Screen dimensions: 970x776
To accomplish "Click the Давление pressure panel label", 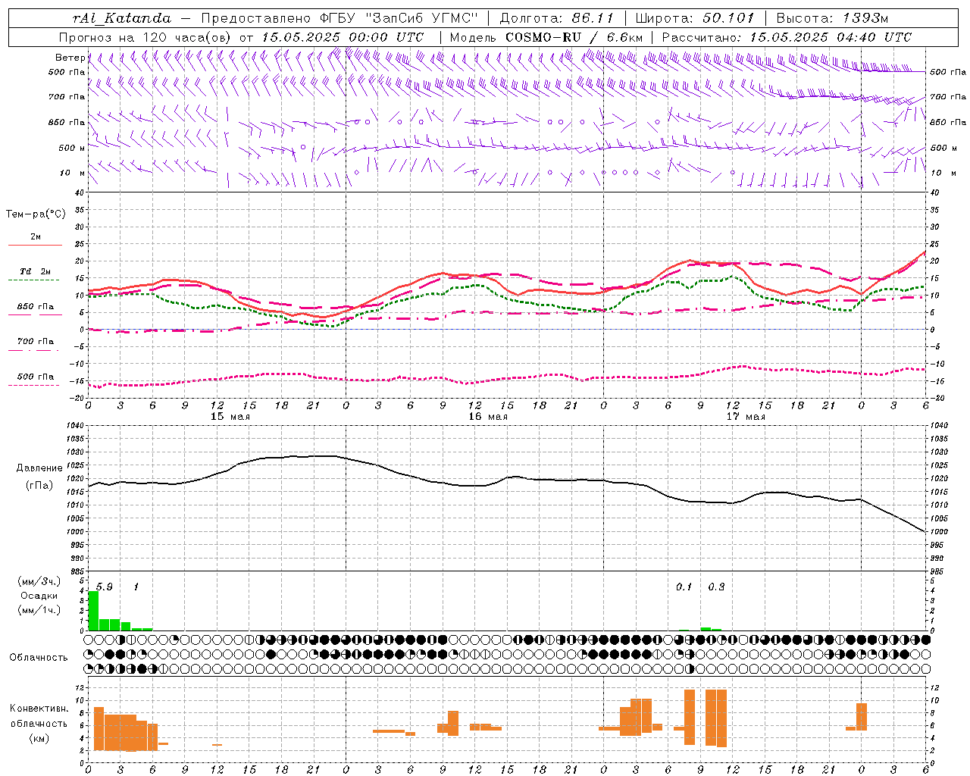I will 39,468.
